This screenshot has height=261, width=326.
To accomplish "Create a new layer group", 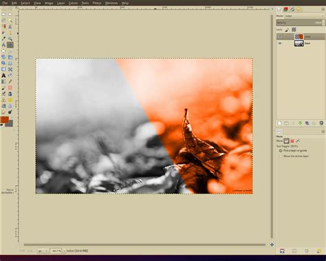I will tap(286, 123).
